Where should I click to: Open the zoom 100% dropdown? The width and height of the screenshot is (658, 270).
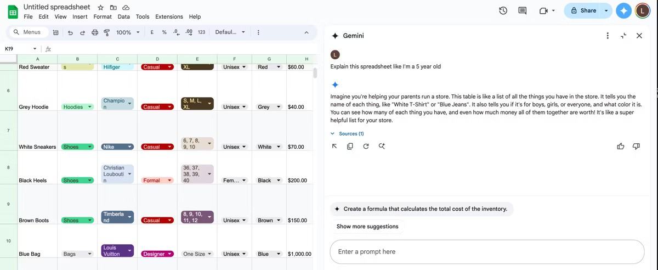127,32
